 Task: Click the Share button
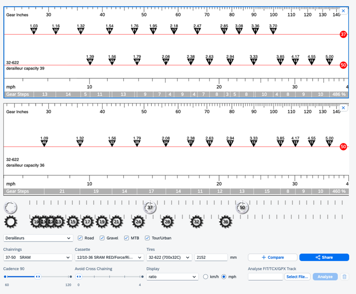[324, 257]
